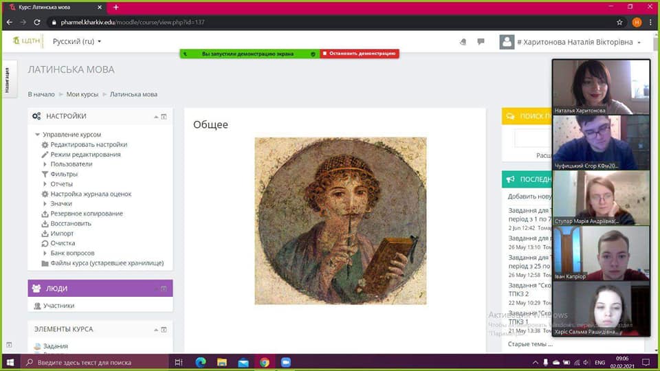Expand the Банк вопросов node

pyautogui.click(x=45, y=254)
